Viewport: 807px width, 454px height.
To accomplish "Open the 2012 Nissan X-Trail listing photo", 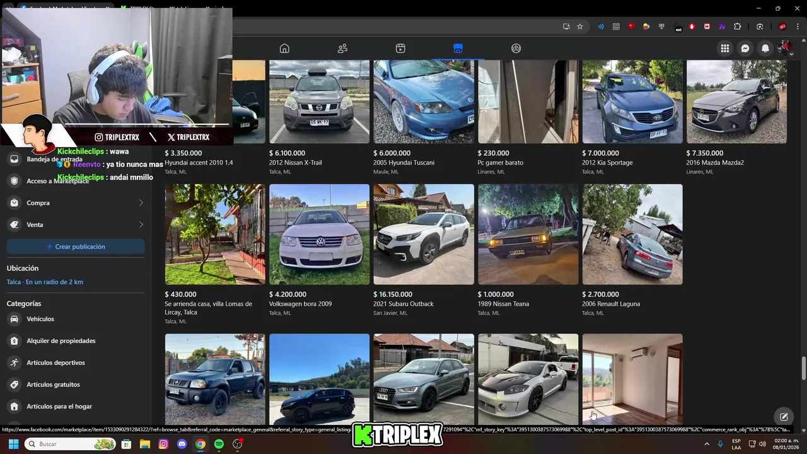I will (320, 102).
